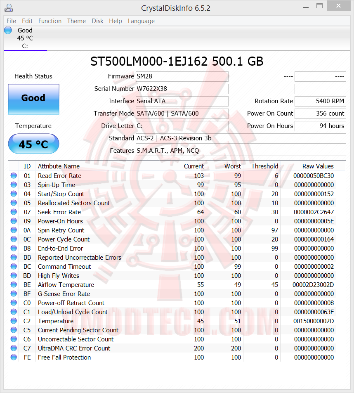354x393 pixels.
Task: Click the Good health status button
Action: pyautogui.click(x=33, y=99)
